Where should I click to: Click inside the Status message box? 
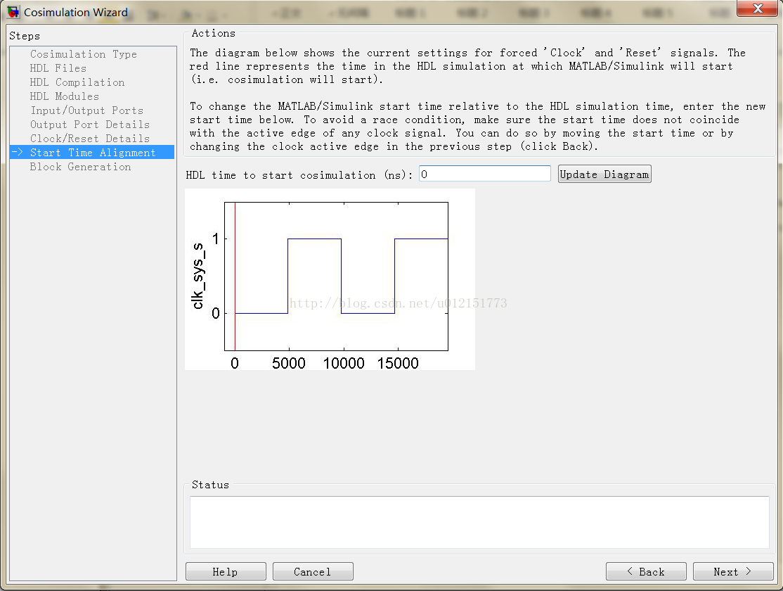tap(479, 522)
